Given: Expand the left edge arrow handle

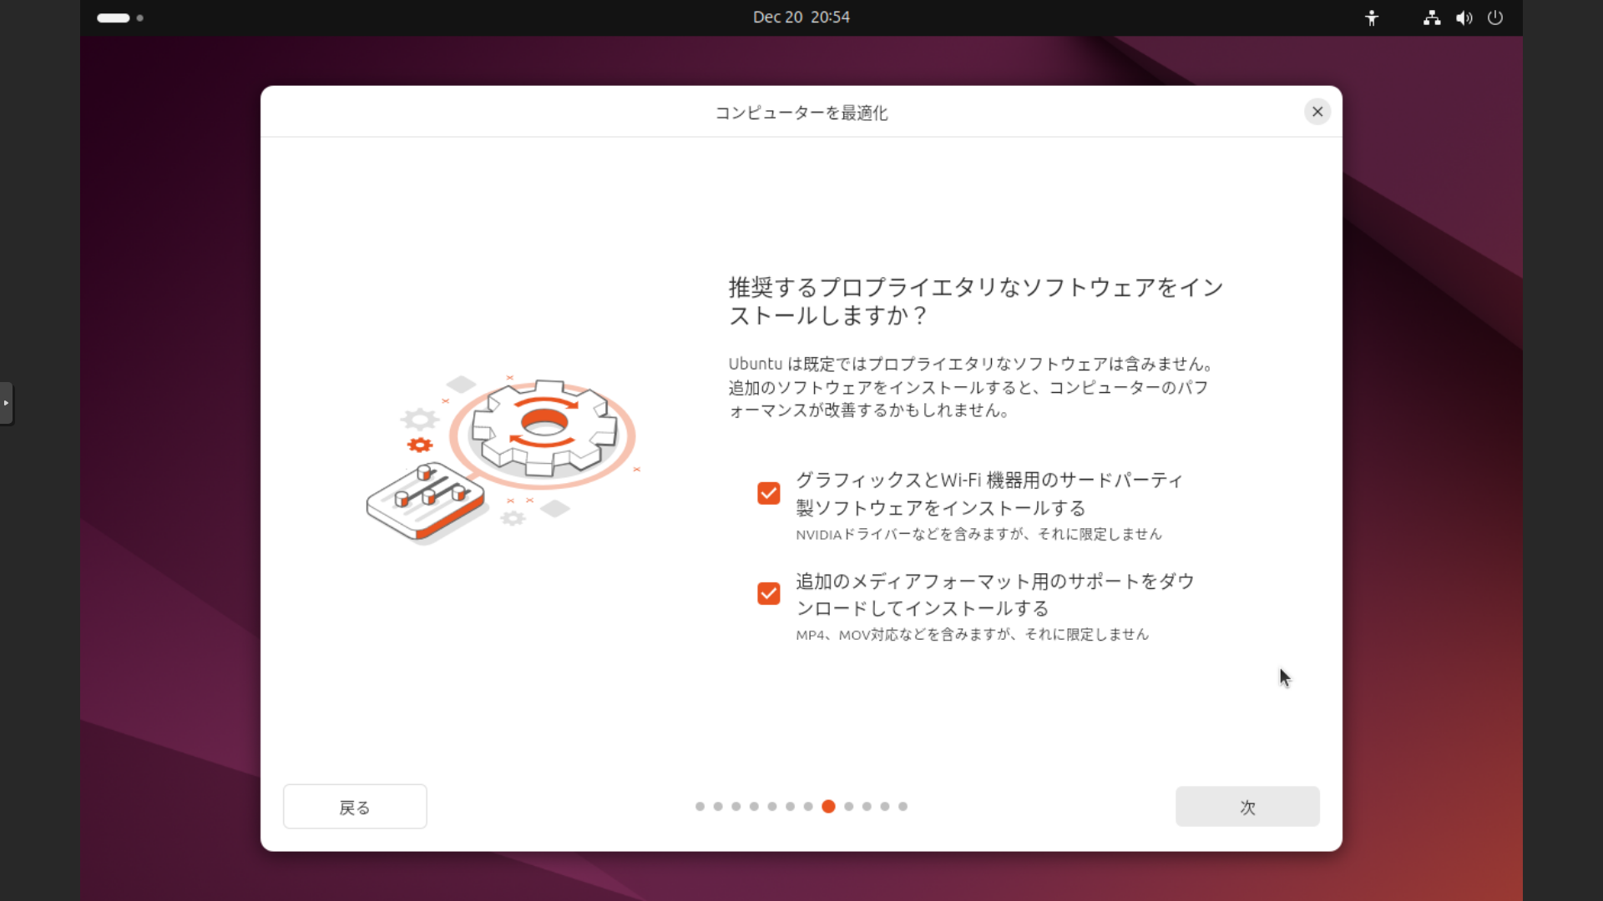Looking at the screenshot, I should coord(6,403).
